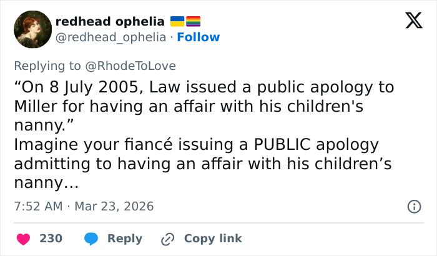Click the 7:52 AM time
The width and height of the screenshot is (437, 256).
click(x=37, y=205)
